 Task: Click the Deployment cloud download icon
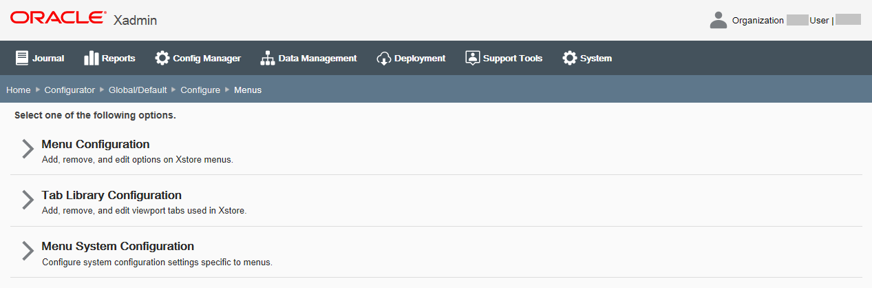pyautogui.click(x=384, y=59)
